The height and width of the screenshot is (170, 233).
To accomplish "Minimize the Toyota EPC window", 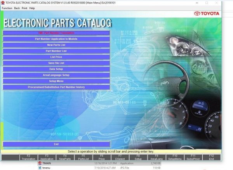I will 197,3.
